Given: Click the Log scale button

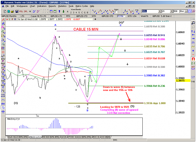Looking at the screenshot, I should pyautogui.click(x=193, y=82).
